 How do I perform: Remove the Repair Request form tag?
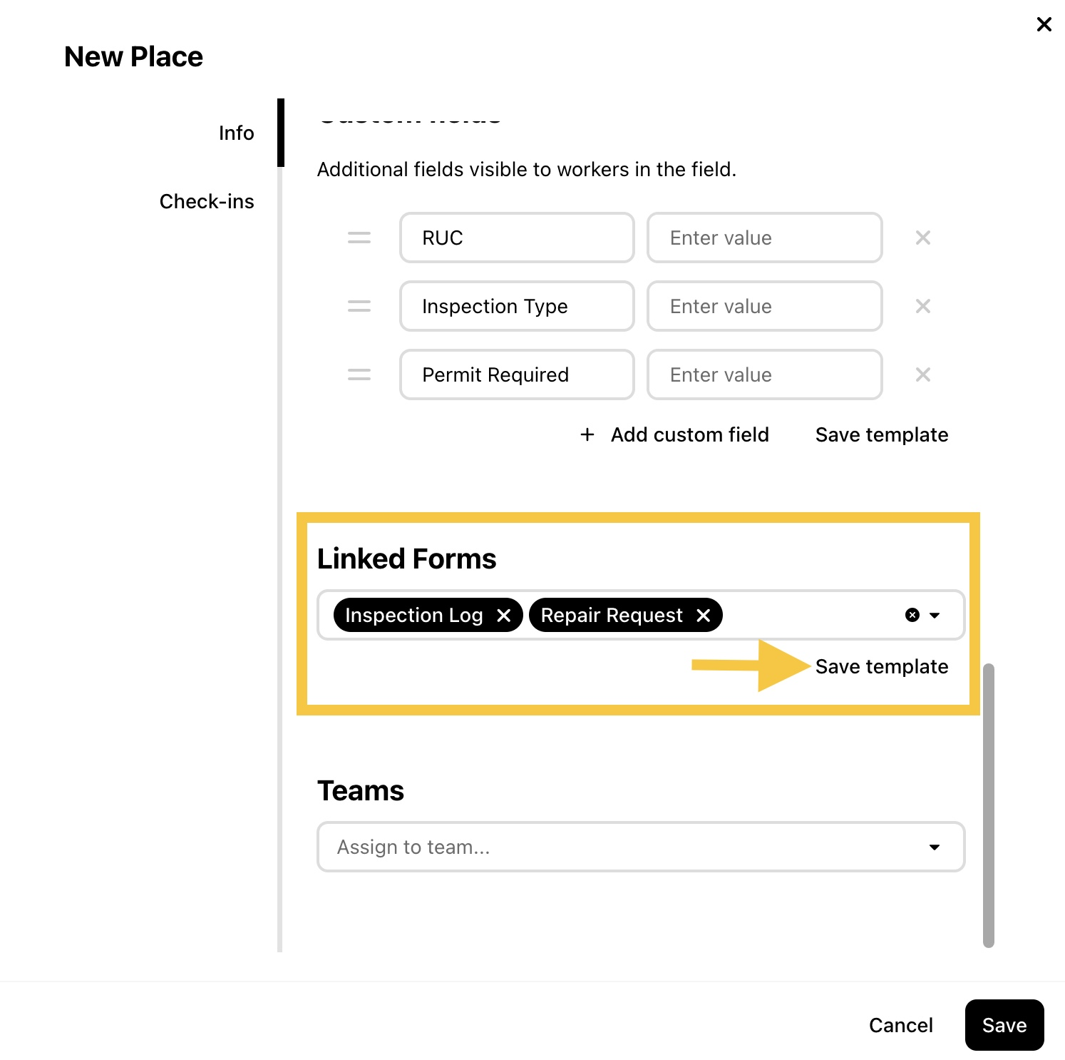tap(703, 615)
